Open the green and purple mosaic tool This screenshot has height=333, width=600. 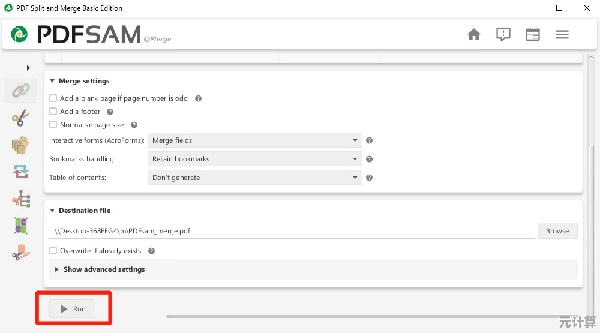(21, 226)
